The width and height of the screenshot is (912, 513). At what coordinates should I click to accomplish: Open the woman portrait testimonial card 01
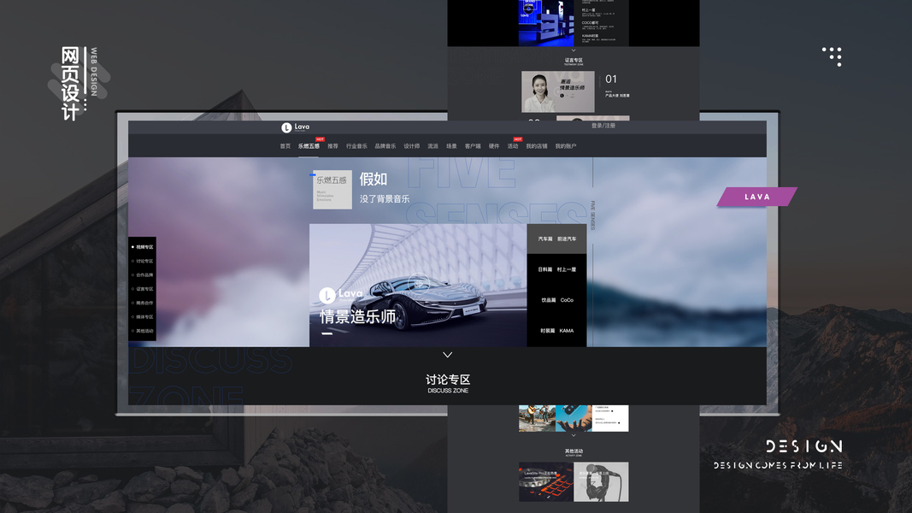pyautogui.click(x=558, y=91)
